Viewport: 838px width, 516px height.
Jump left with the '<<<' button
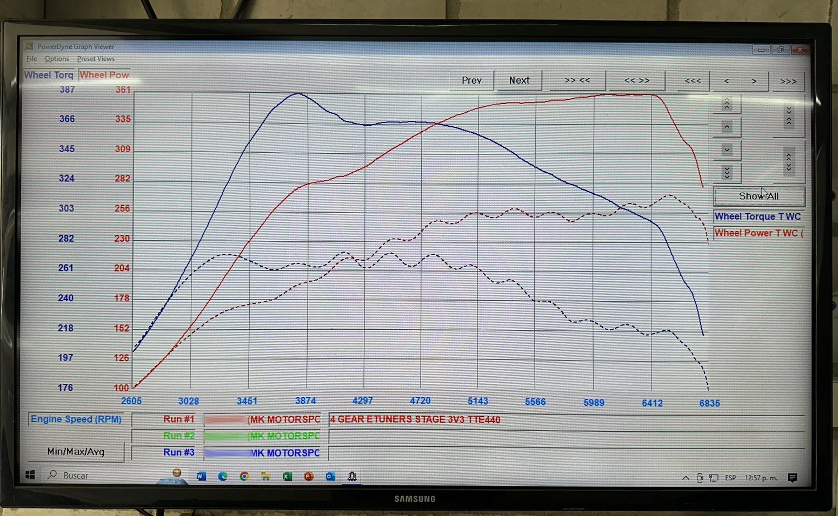(x=693, y=81)
